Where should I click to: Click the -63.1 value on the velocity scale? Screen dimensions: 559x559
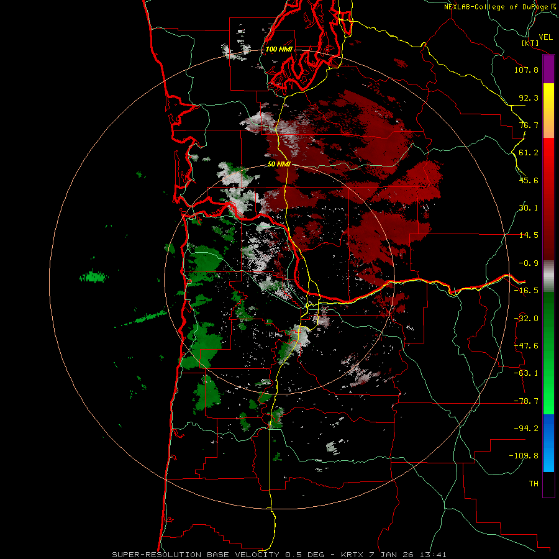(526, 373)
